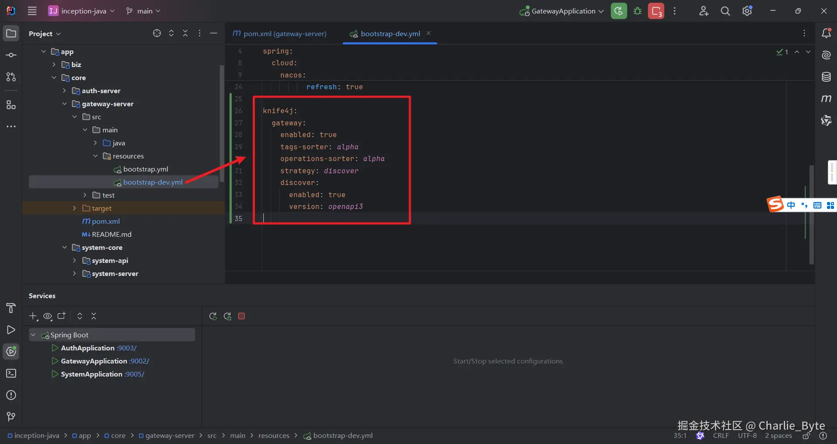
Task: Click the Search Everywhere magnifier icon
Action: point(725,11)
